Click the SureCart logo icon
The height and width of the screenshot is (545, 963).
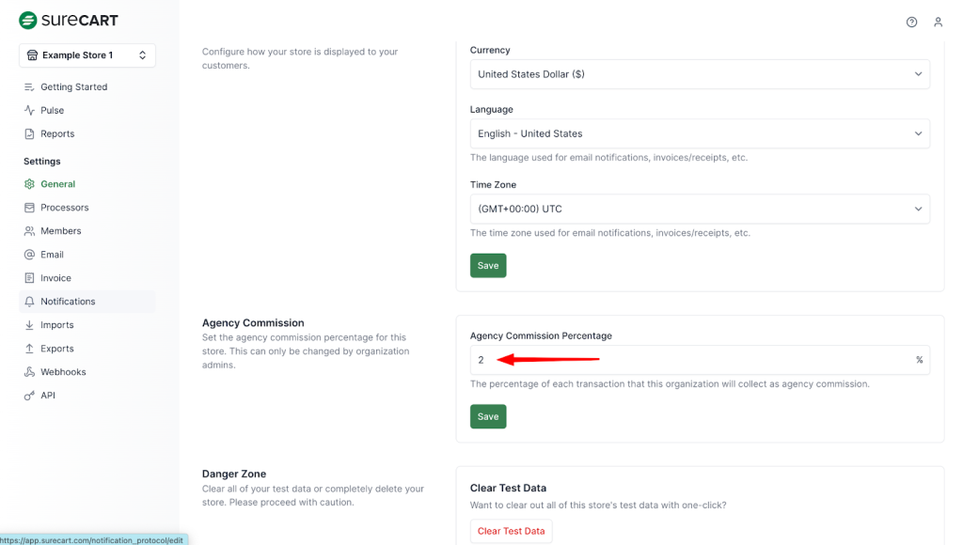click(x=28, y=21)
